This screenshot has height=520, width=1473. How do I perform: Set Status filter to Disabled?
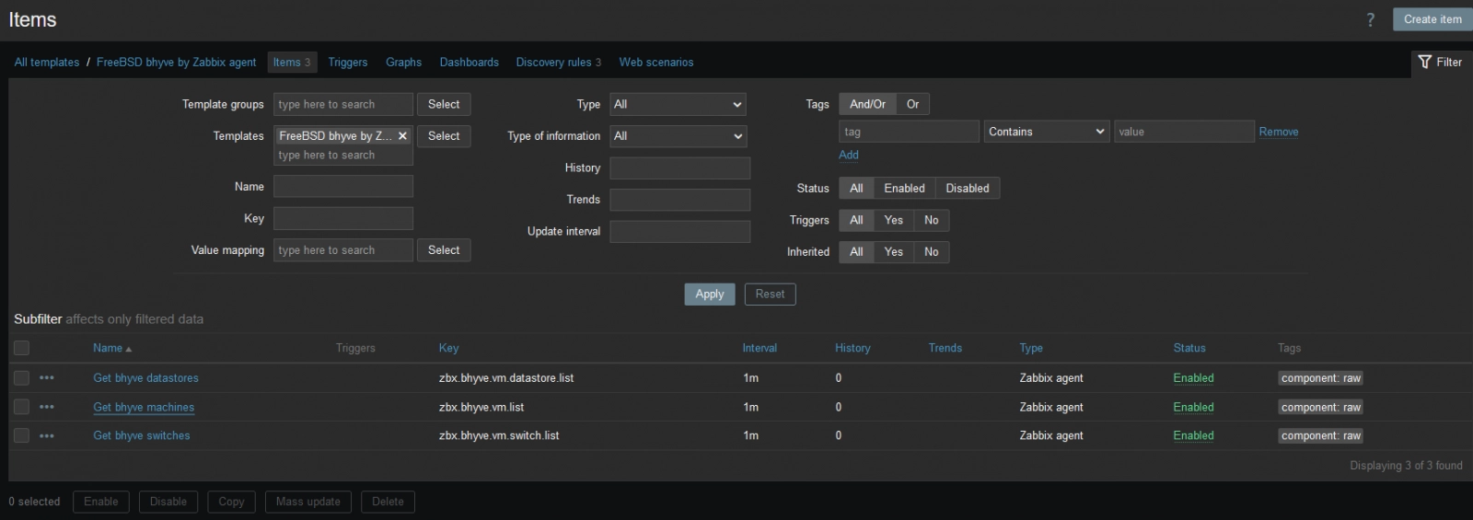[x=967, y=188]
